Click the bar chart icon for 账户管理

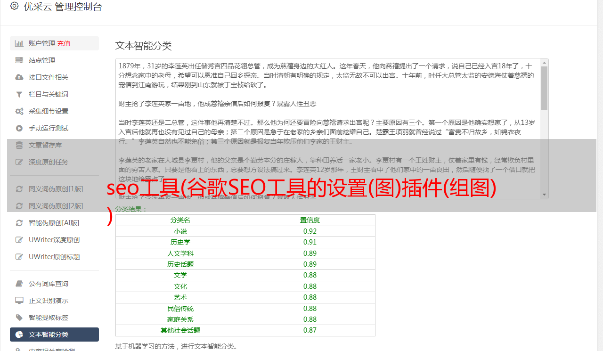point(19,43)
